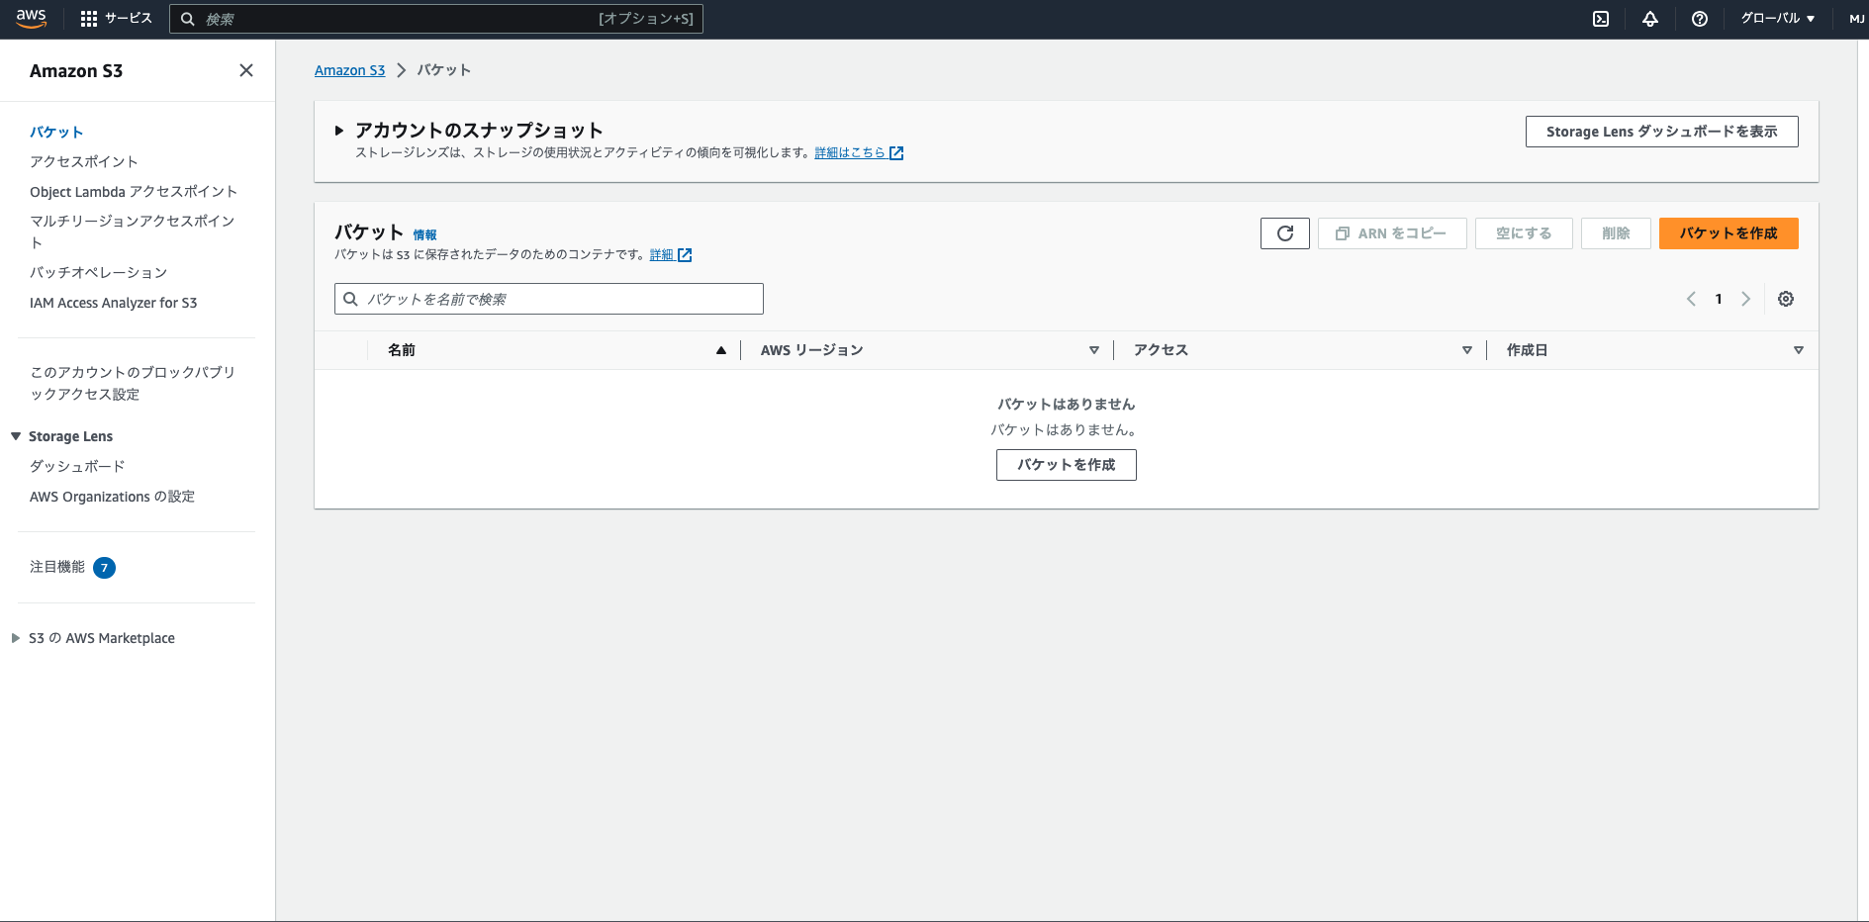Open バッチオペレーション in the sidebar
This screenshot has width=1869, height=922.
click(99, 272)
